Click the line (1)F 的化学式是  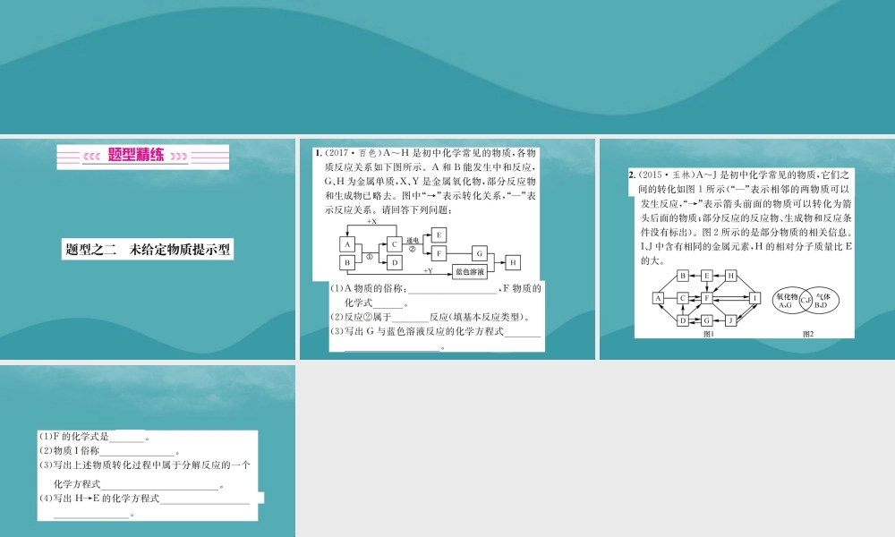tap(95, 437)
